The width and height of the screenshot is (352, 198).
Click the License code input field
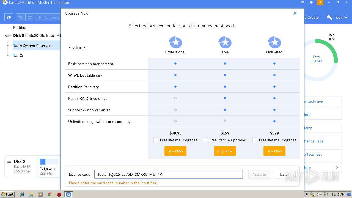point(169,174)
